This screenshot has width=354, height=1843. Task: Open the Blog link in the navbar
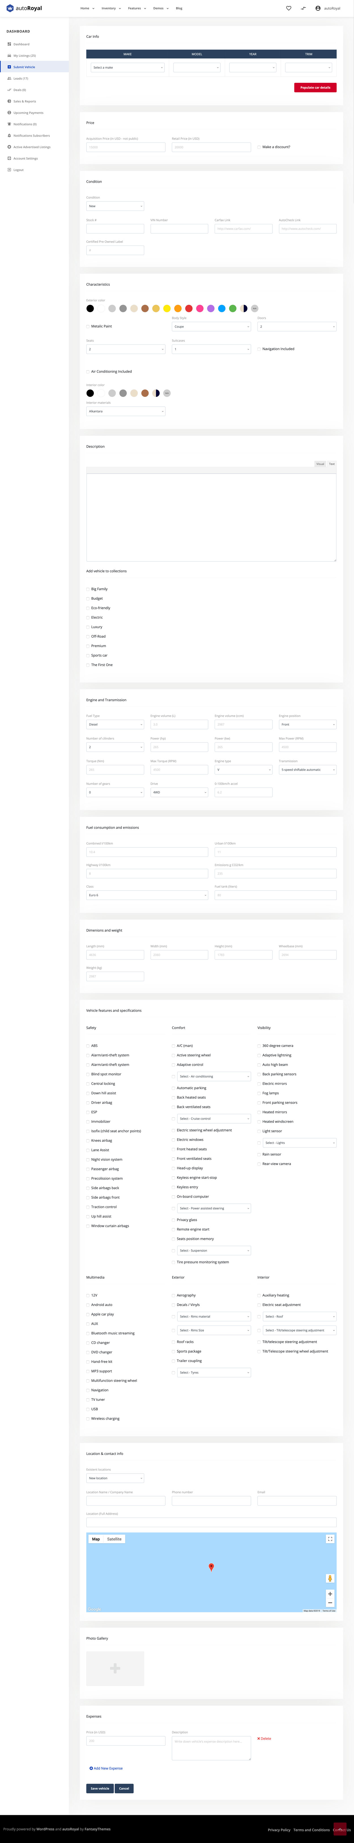point(179,9)
